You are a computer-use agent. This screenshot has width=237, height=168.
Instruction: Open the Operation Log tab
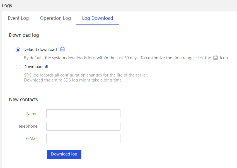click(x=55, y=18)
